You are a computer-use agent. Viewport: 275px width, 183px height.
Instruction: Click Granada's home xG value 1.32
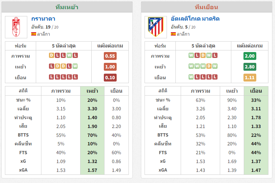pyautogui.click(x=92, y=161)
